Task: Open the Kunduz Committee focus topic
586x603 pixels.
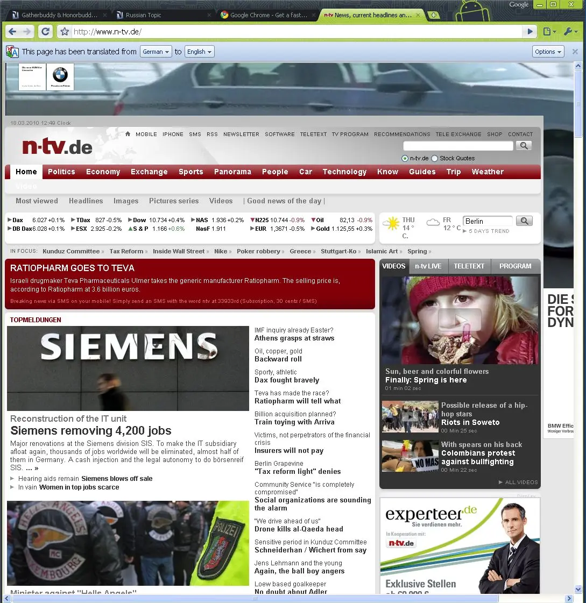Action: (x=71, y=251)
